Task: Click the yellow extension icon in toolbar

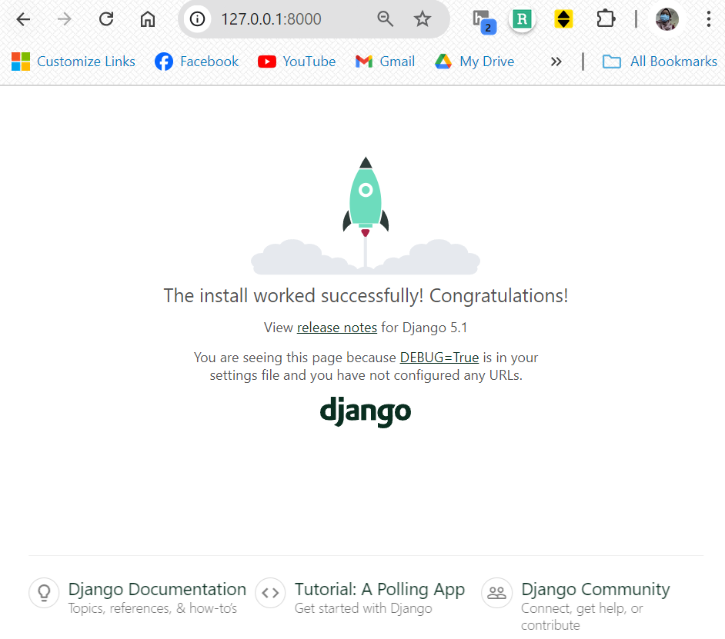Action: click(564, 19)
